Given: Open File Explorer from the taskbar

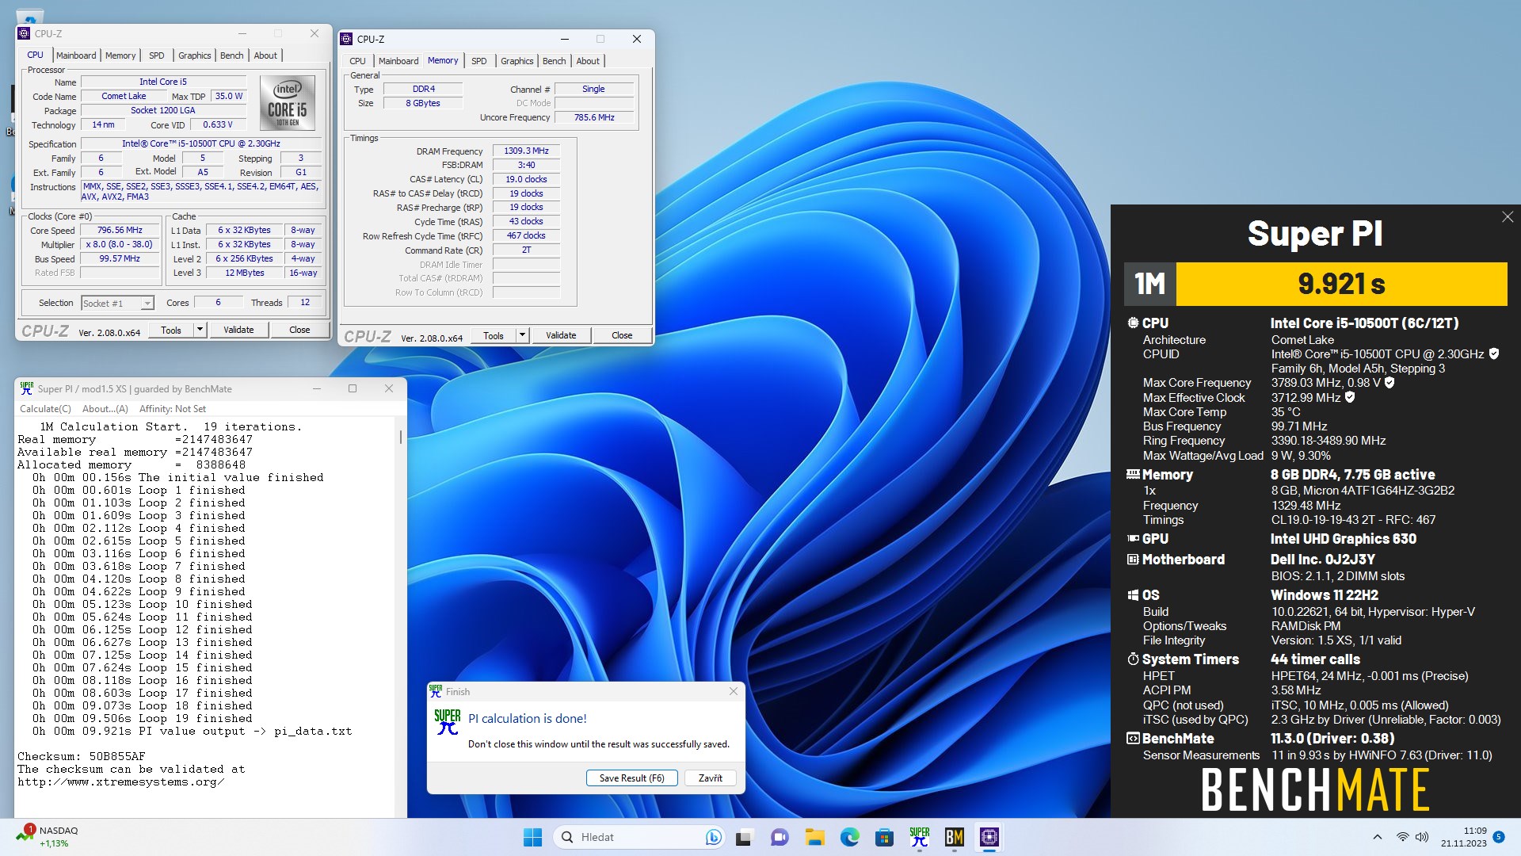Looking at the screenshot, I should [814, 837].
